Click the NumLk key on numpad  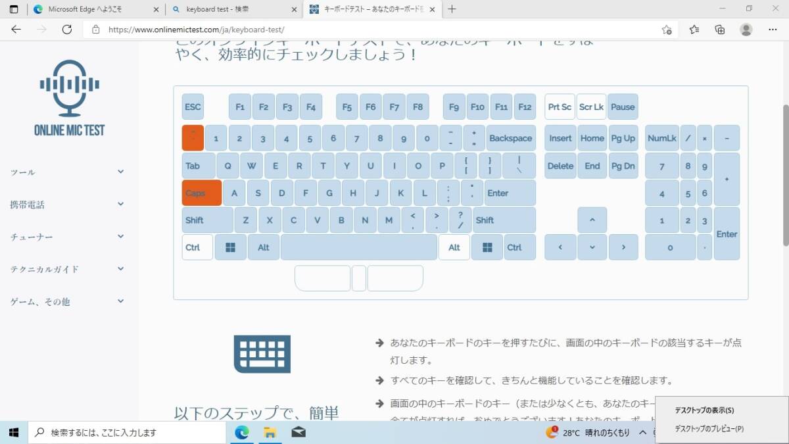pos(661,138)
